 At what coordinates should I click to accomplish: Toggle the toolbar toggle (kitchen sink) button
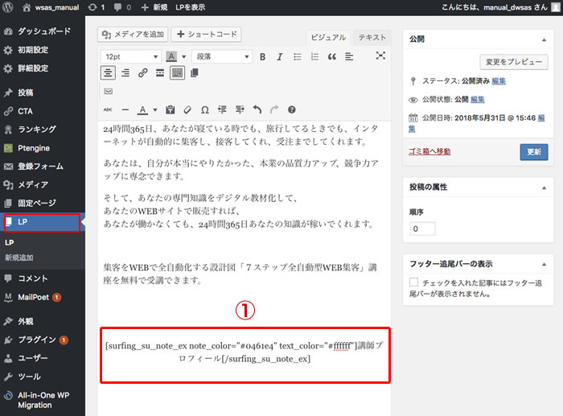click(x=177, y=73)
